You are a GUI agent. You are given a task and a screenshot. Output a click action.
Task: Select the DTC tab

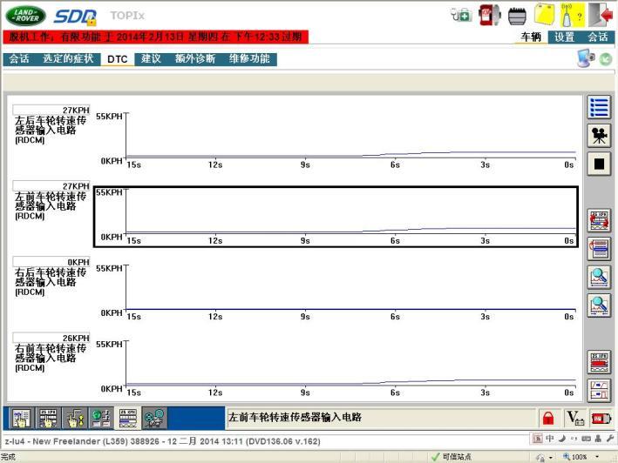(x=118, y=59)
